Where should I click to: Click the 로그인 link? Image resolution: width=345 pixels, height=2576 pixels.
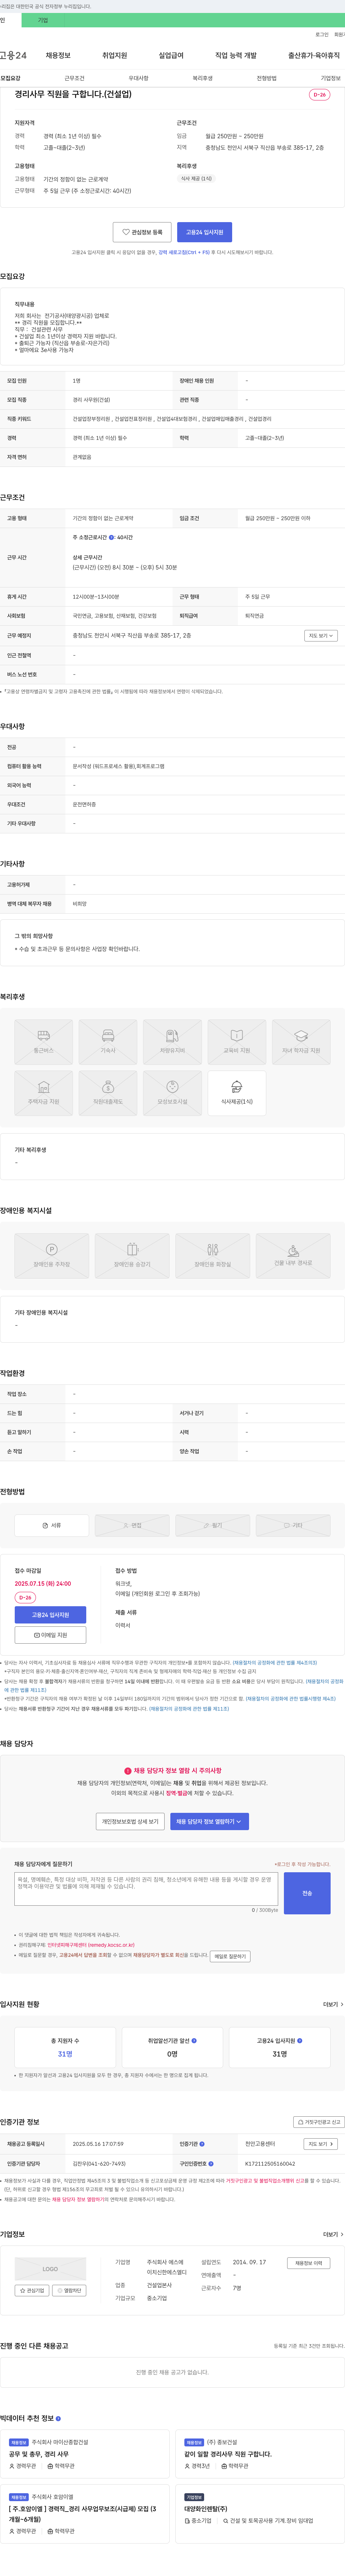click(322, 34)
